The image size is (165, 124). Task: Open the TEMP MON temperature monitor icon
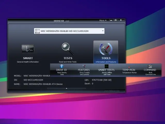coord(129,67)
